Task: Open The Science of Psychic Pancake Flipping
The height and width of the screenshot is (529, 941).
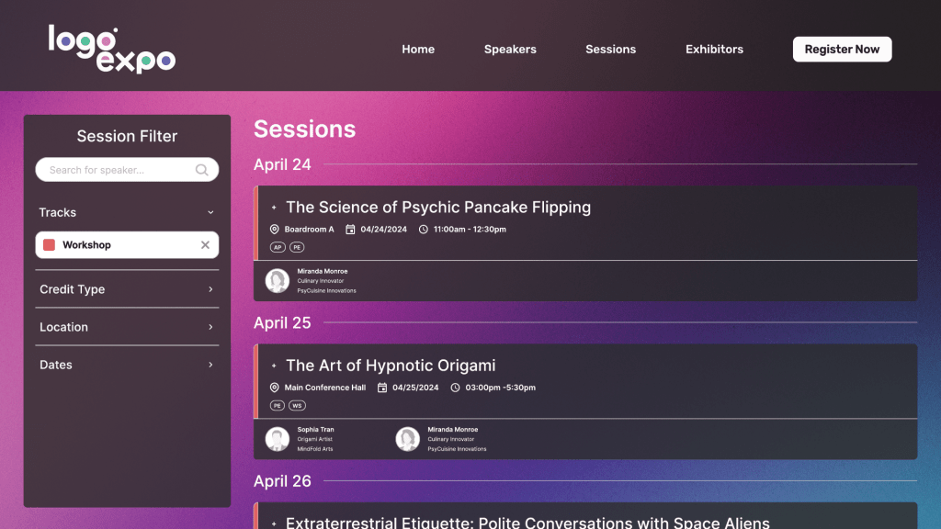Action: [x=437, y=208]
